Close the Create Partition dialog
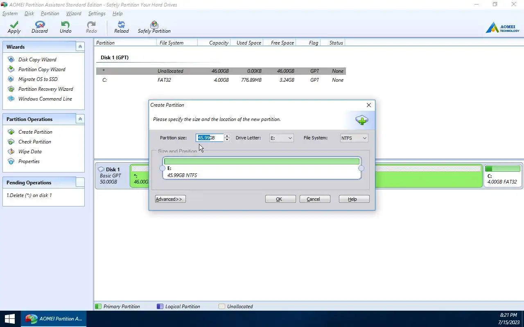Image resolution: width=524 pixels, height=327 pixels. pos(369,105)
